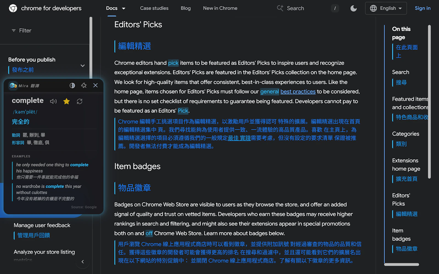Click the table of contents horizontal scrollbar
The image size is (439, 274).
(x=401, y=264)
